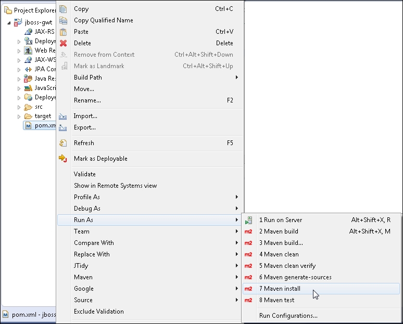Expand the JPA Content tree node
The width and height of the screenshot is (403, 324).
click(x=19, y=70)
